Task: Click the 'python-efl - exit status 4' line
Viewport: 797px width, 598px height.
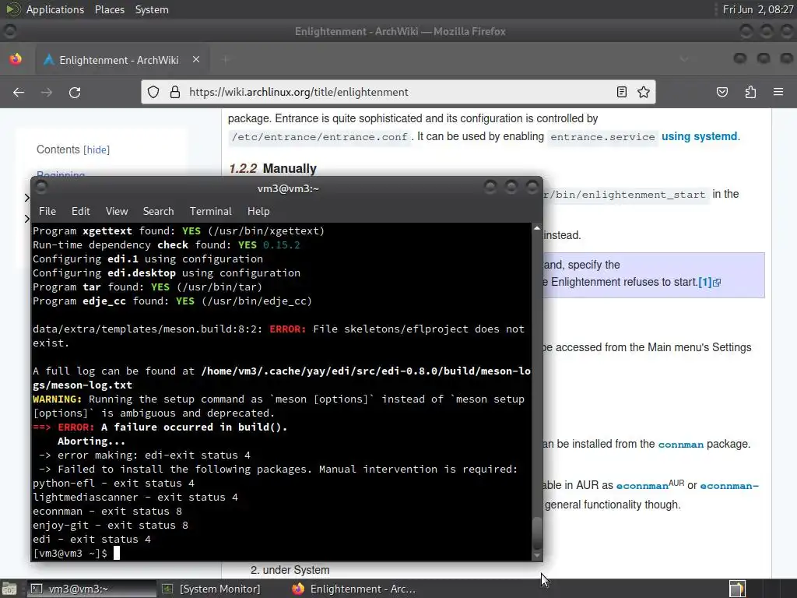Action: [114, 483]
